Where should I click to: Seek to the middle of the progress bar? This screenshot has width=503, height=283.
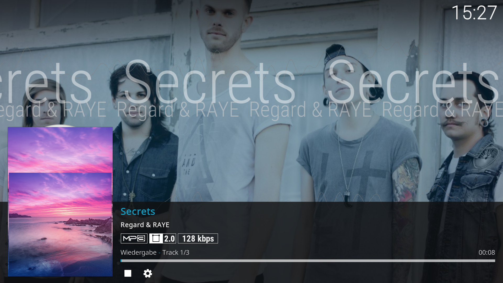click(x=308, y=261)
